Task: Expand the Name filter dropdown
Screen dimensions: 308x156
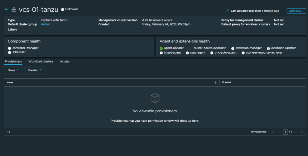Action: click(13, 70)
